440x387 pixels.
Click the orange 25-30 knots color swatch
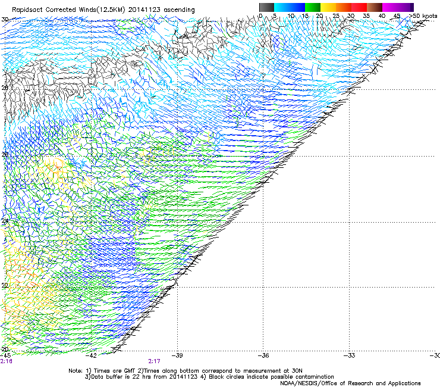[344, 7]
